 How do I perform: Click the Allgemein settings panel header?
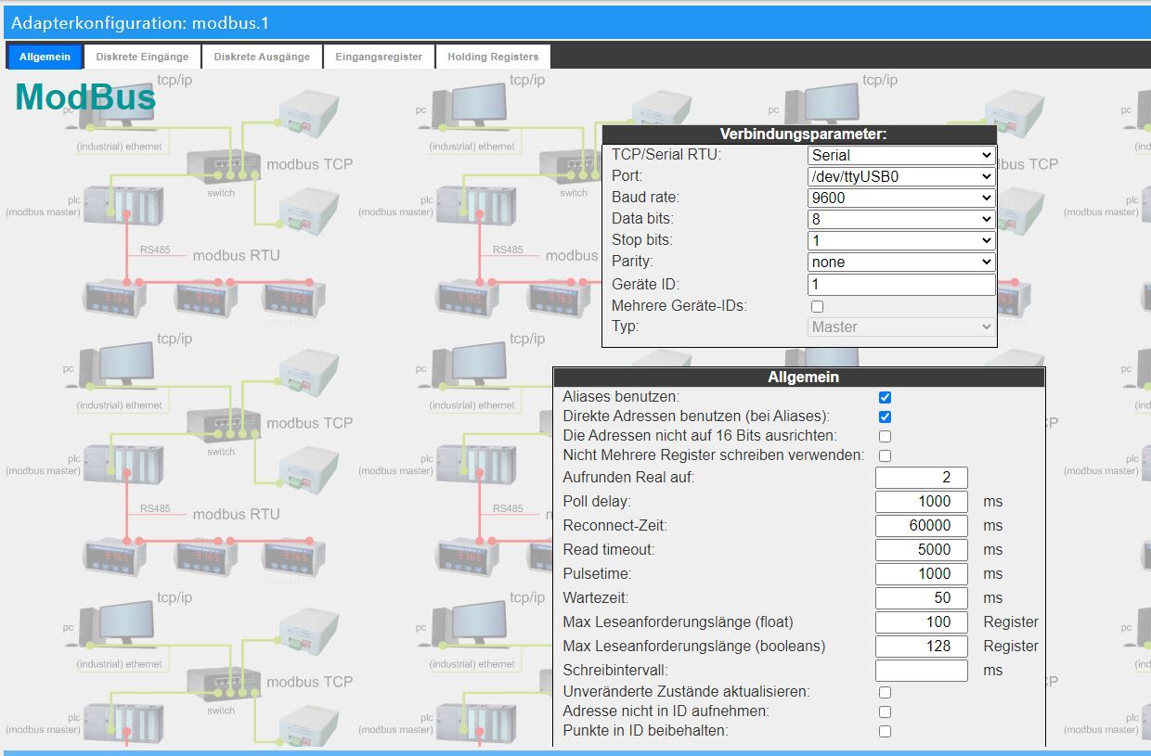[x=799, y=378]
